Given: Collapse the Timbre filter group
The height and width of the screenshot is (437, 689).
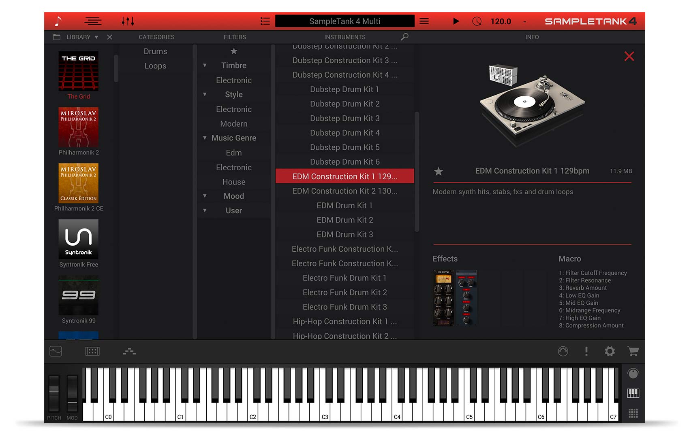Looking at the screenshot, I should pos(205,66).
